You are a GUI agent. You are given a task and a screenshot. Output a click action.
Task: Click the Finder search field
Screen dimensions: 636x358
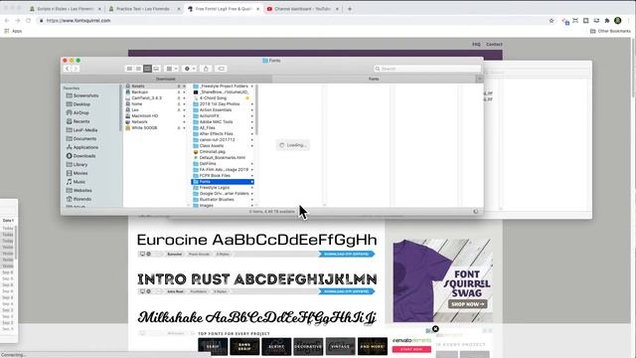point(427,69)
